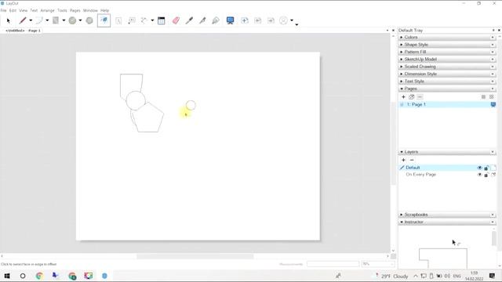Choose the Split tool
The image size is (502, 282).
click(x=202, y=21)
